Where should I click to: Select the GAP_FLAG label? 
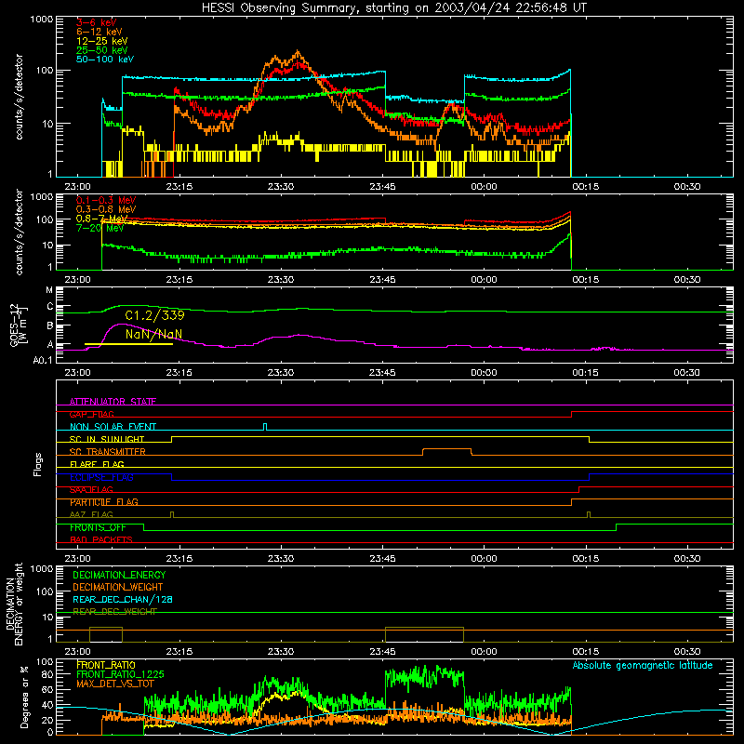91,414
